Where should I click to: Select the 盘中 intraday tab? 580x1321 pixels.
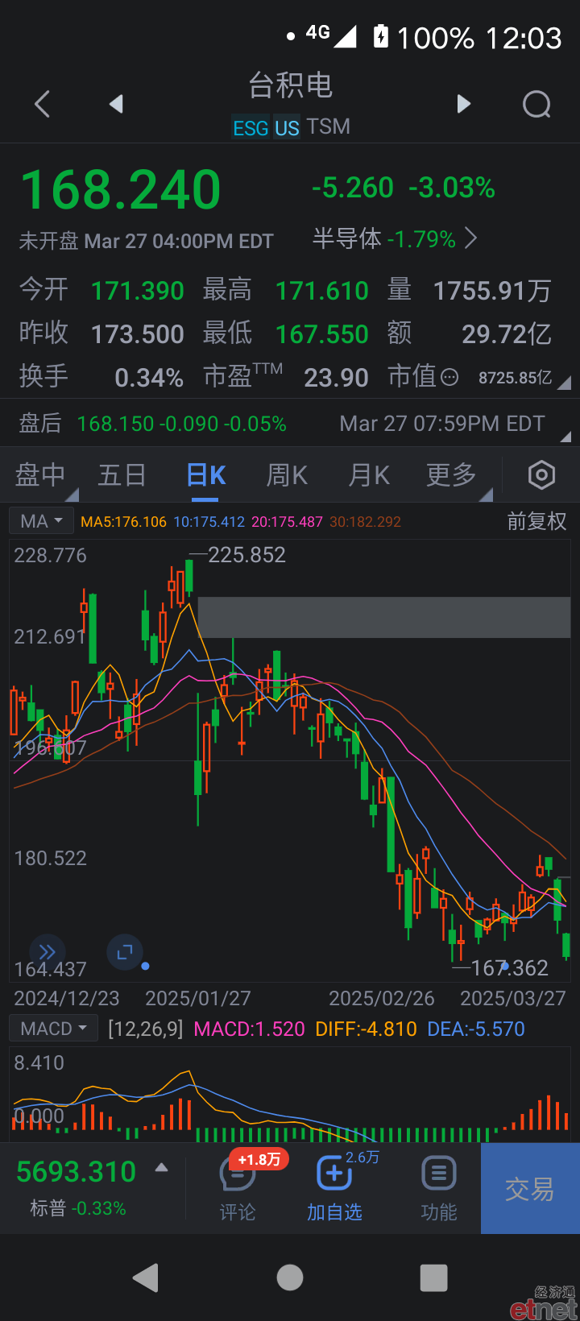point(40,475)
